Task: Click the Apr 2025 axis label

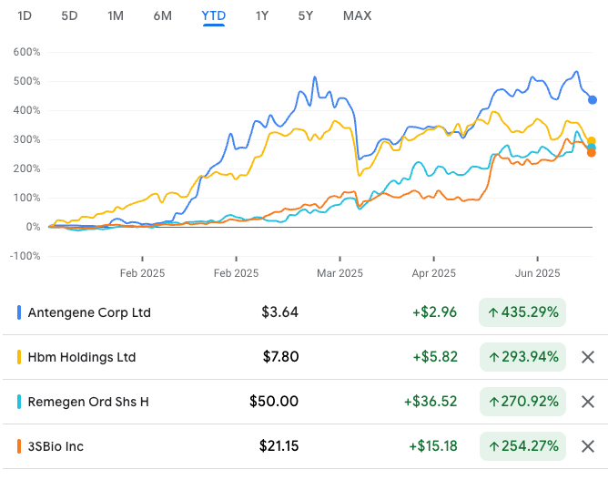Action: [433, 273]
